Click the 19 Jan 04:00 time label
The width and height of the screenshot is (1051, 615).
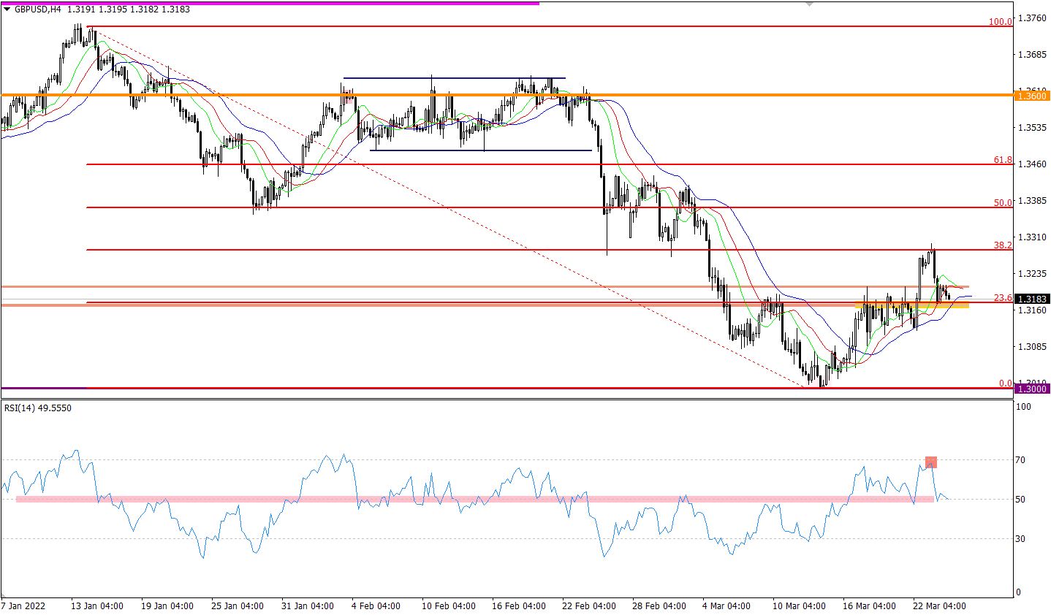point(168,607)
